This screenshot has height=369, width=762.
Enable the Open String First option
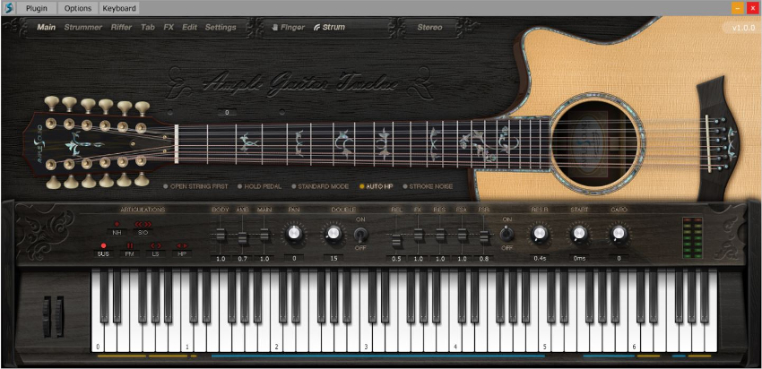click(195, 186)
